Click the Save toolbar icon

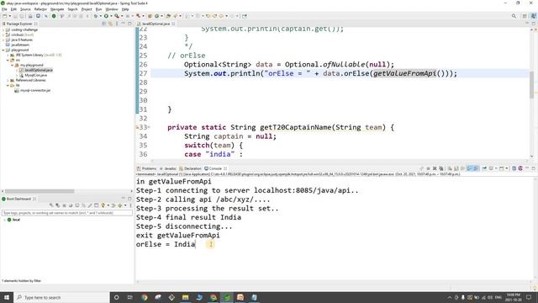tap(15, 16)
